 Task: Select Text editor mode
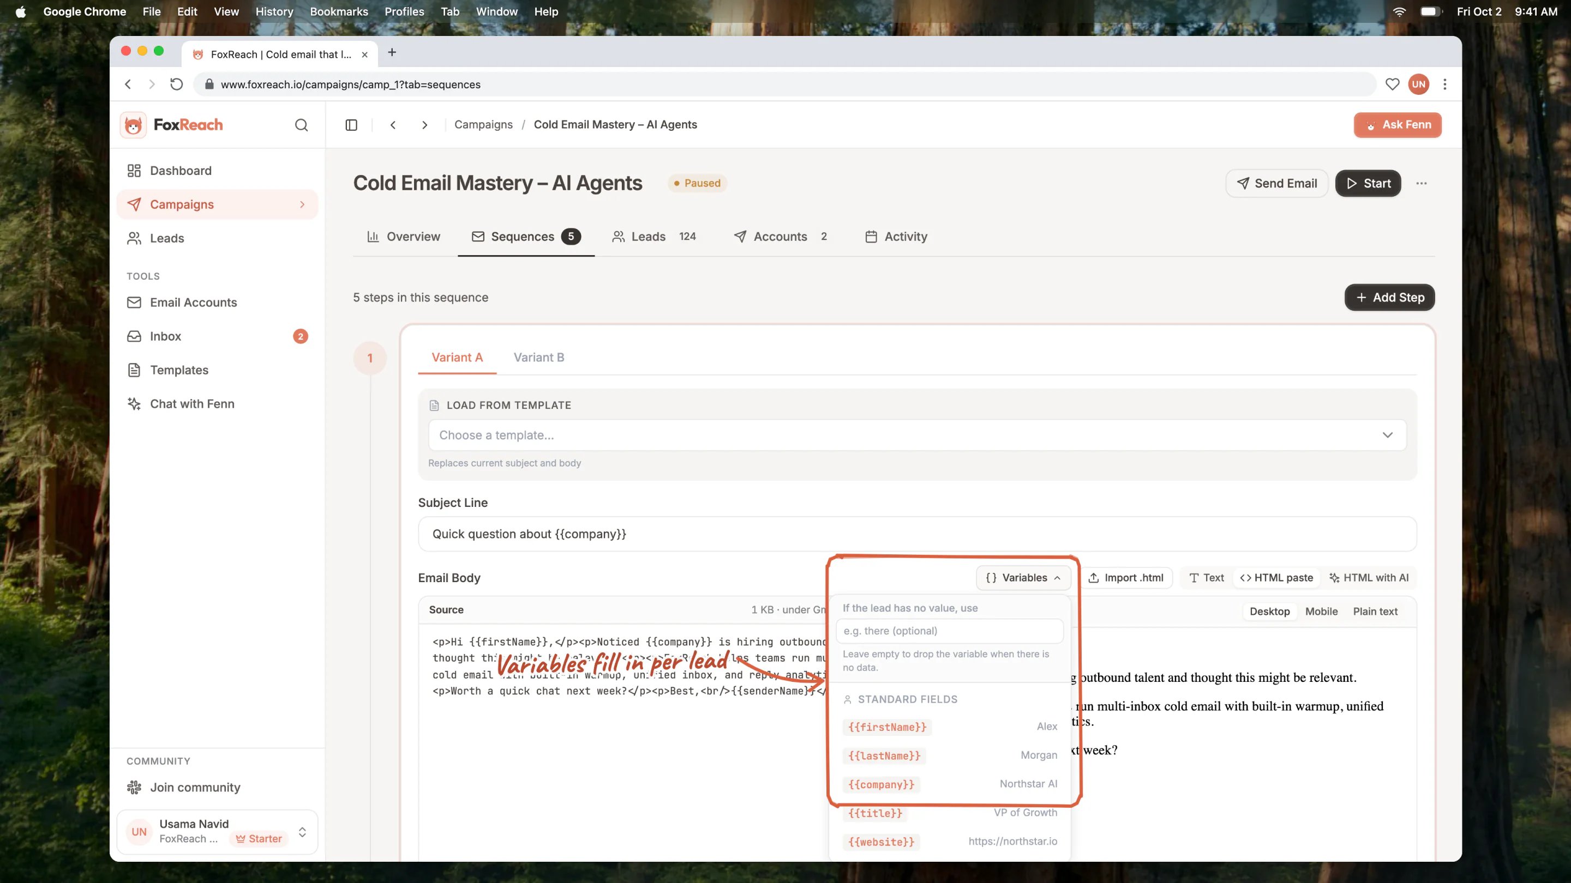(x=1206, y=578)
